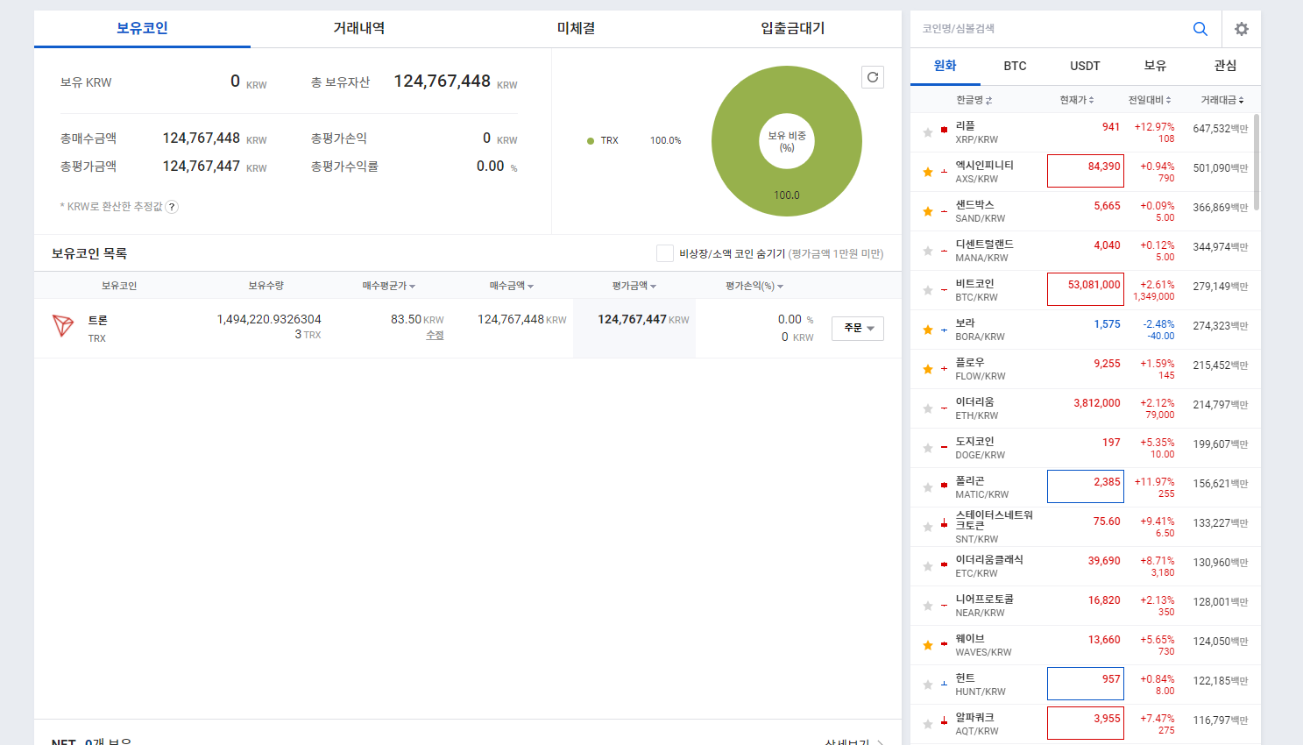Click the green TRX legend dot
This screenshot has width=1303, height=745.
tap(591, 140)
